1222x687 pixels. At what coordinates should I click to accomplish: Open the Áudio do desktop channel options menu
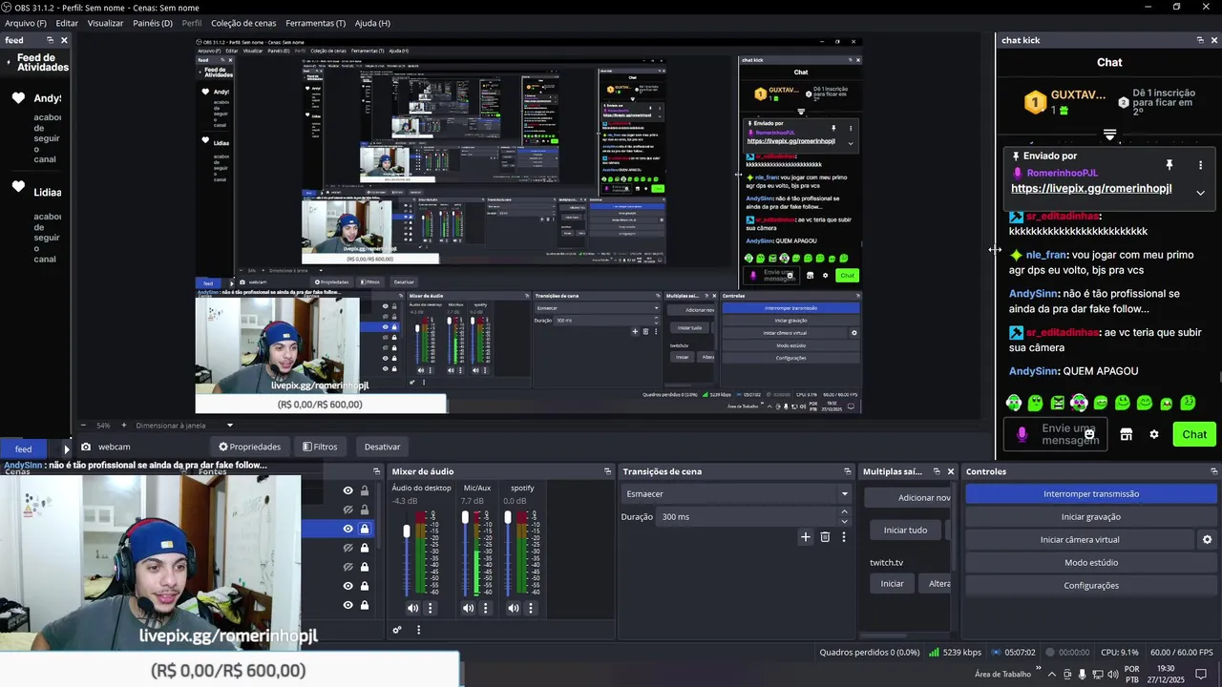(430, 608)
